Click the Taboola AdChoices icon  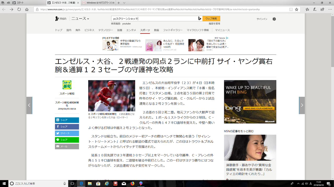(x=227, y=38)
